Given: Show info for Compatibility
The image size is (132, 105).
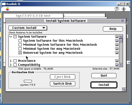Looking at the screenshot, I should [x=117, y=65].
